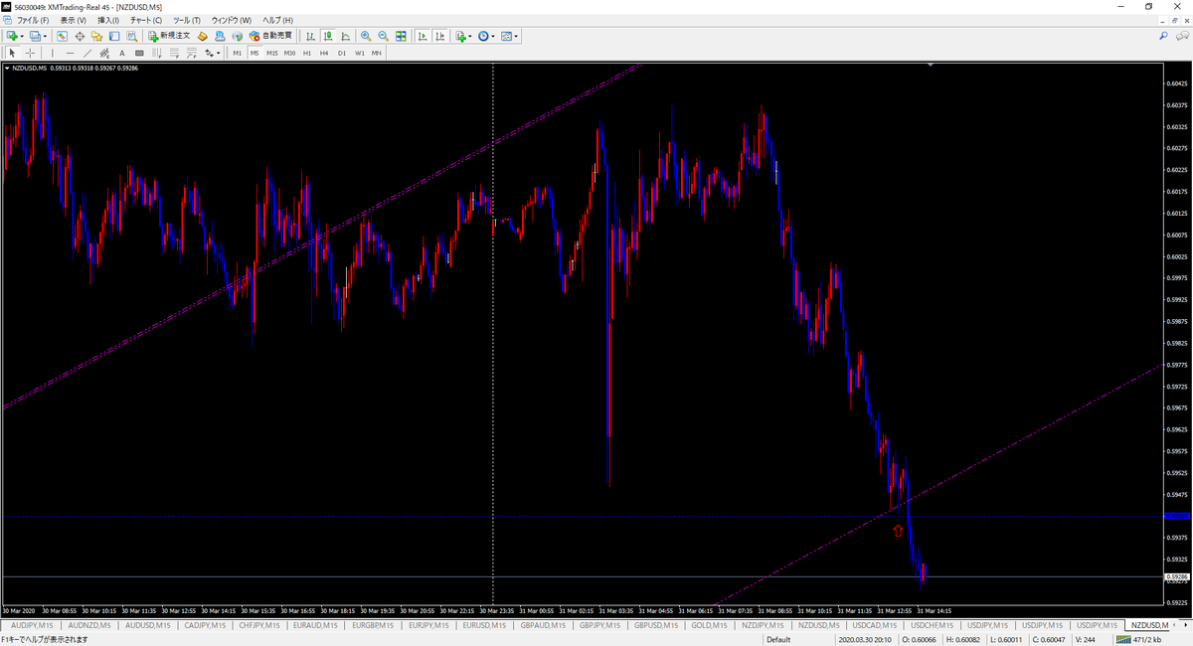The height and width of the screenshot is (646, 1193).
Task: Click the search magnifier icon
Action: pos(1163,36)
